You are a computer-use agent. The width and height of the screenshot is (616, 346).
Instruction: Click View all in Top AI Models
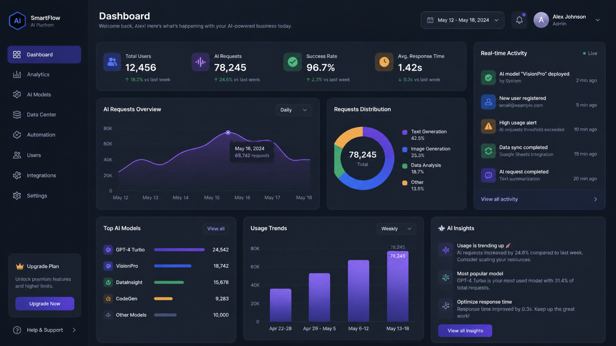[x=216, y=229]
